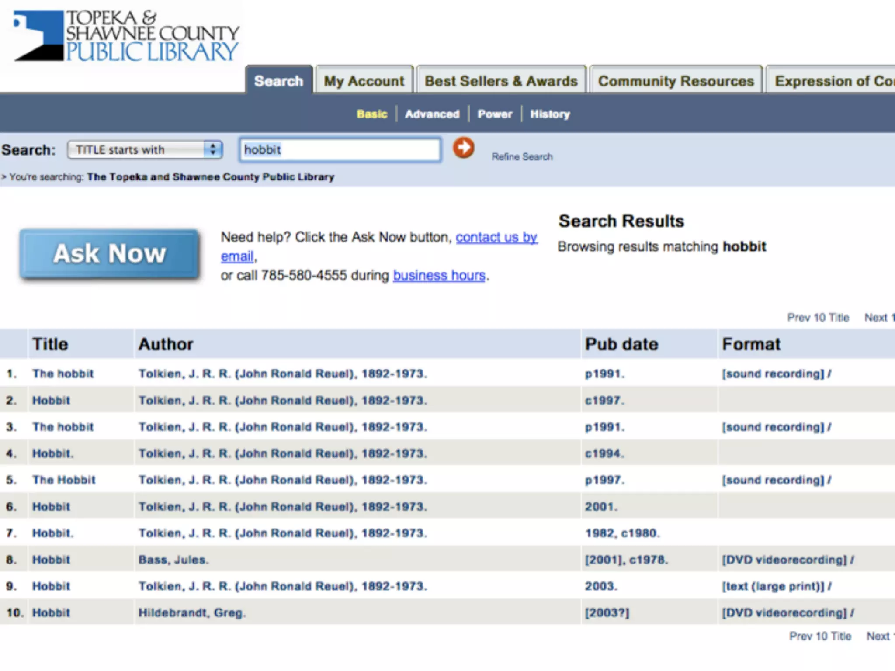Viewport: 895px width, 671px height.
Task: Open the Community Resources tab
Action: click(x=676, y=81)
